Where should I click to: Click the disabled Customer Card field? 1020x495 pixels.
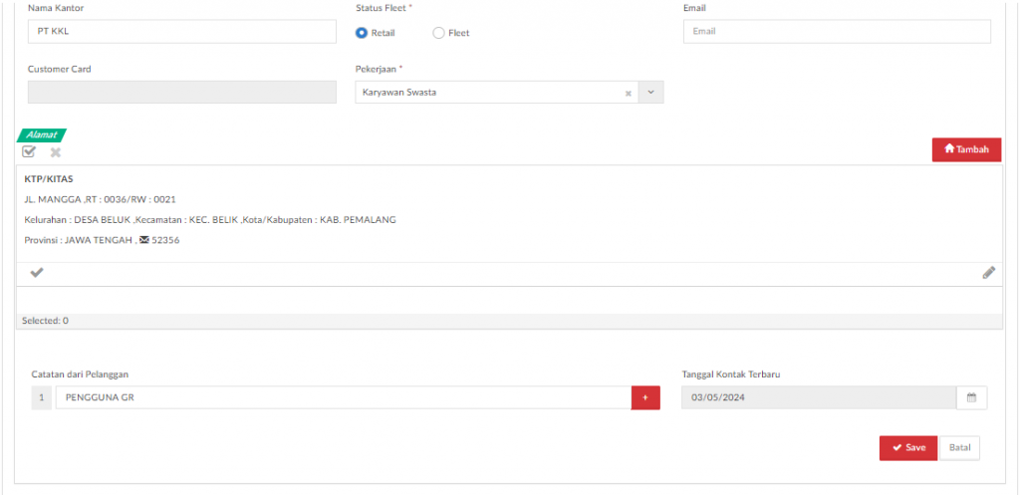point(182,93)
